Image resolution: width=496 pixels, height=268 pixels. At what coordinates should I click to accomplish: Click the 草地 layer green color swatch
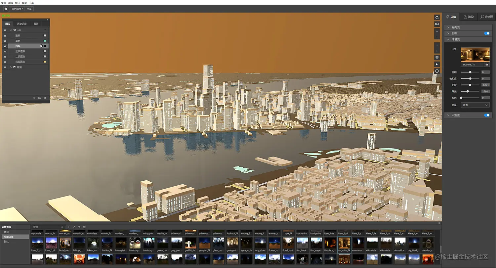tap(45, 41)
